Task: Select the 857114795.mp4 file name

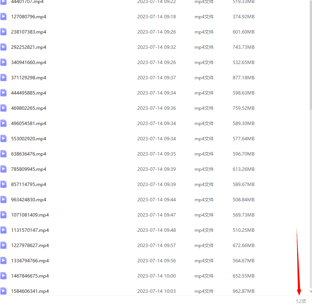Action: pyautogui.click(x=29, y=185)
